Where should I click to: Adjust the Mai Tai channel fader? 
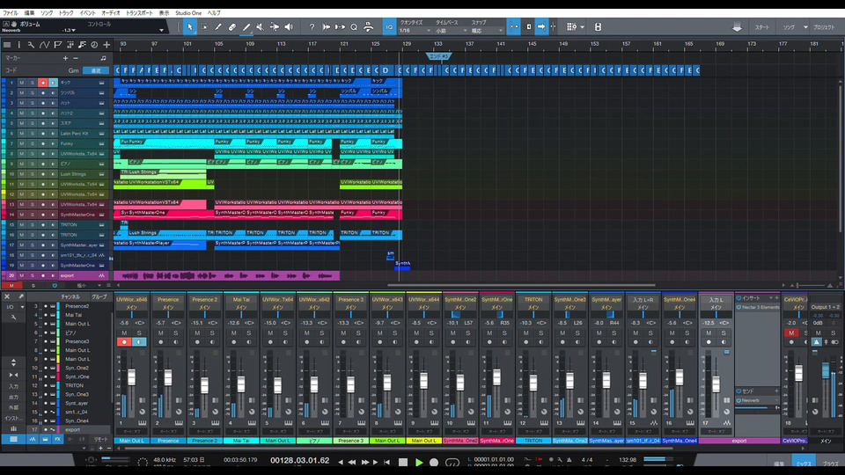(241, 384)
